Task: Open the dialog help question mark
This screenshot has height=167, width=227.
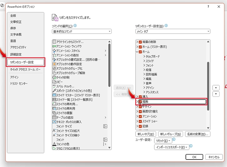Action: [x=208, y=7]
